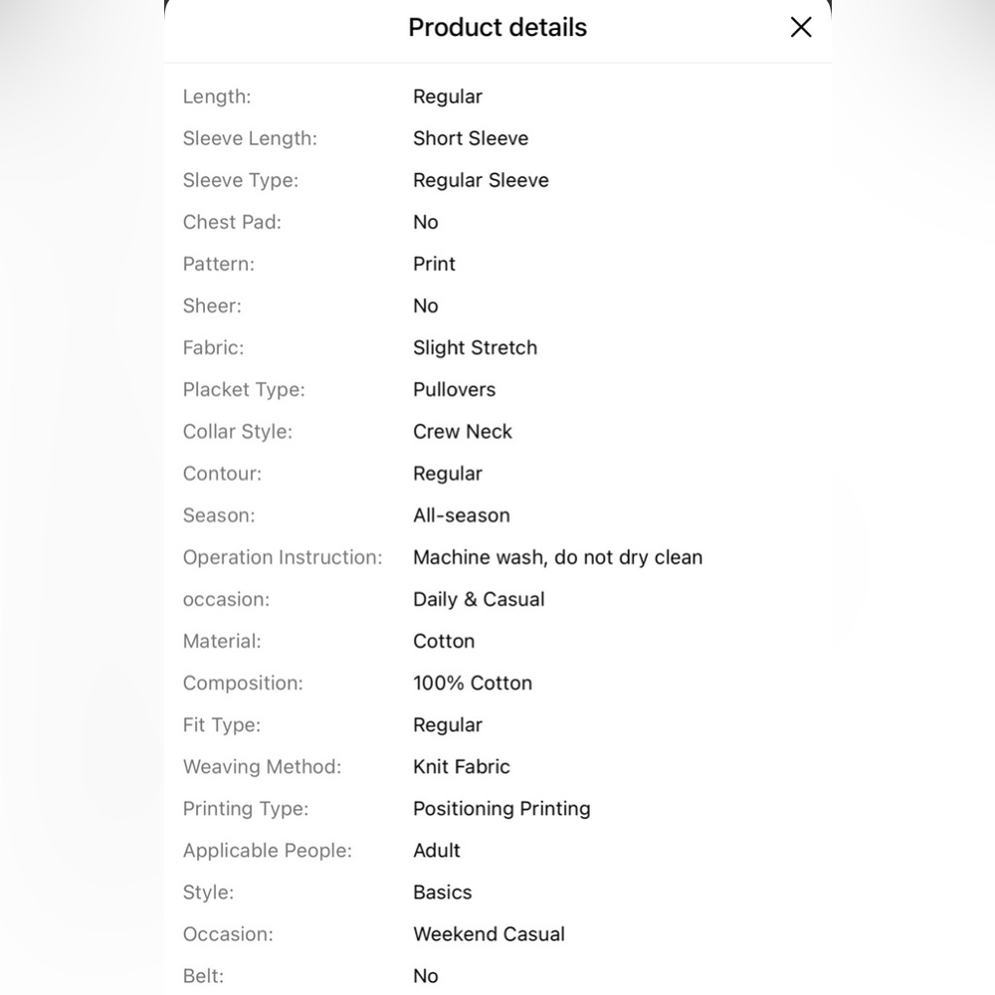This screenshot has width=995, height=995.
Task: Tap the Print pattern value
Action: [x=434, y=264]
